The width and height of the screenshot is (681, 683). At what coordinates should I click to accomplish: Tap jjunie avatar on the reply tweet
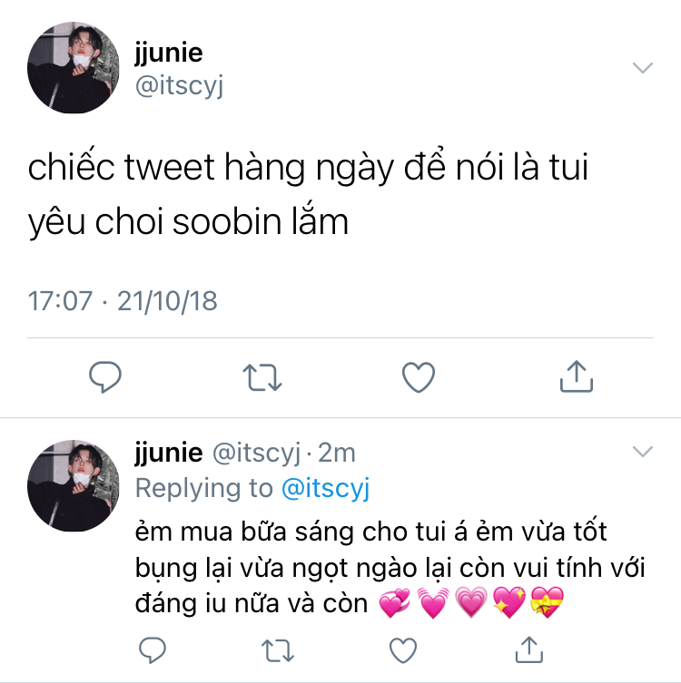coord(74,485)
